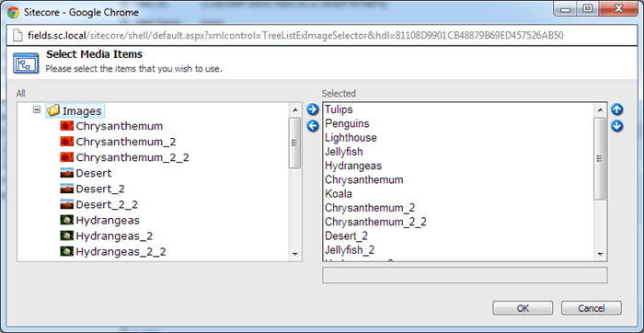This screenshot has width=644, height=333.
Task: Collapse the Images folder node
Action: pos(37,109)
